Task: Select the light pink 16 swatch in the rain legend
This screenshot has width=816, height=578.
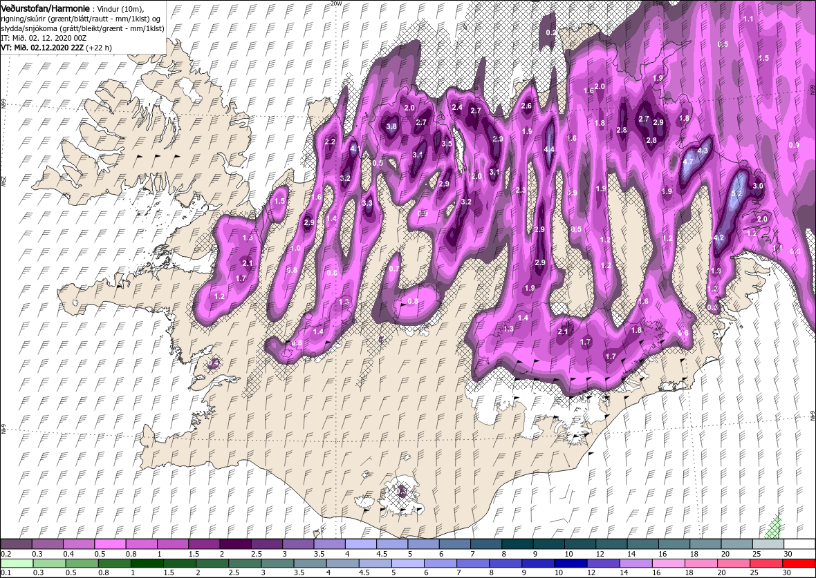Action: [x=669, y=564]
